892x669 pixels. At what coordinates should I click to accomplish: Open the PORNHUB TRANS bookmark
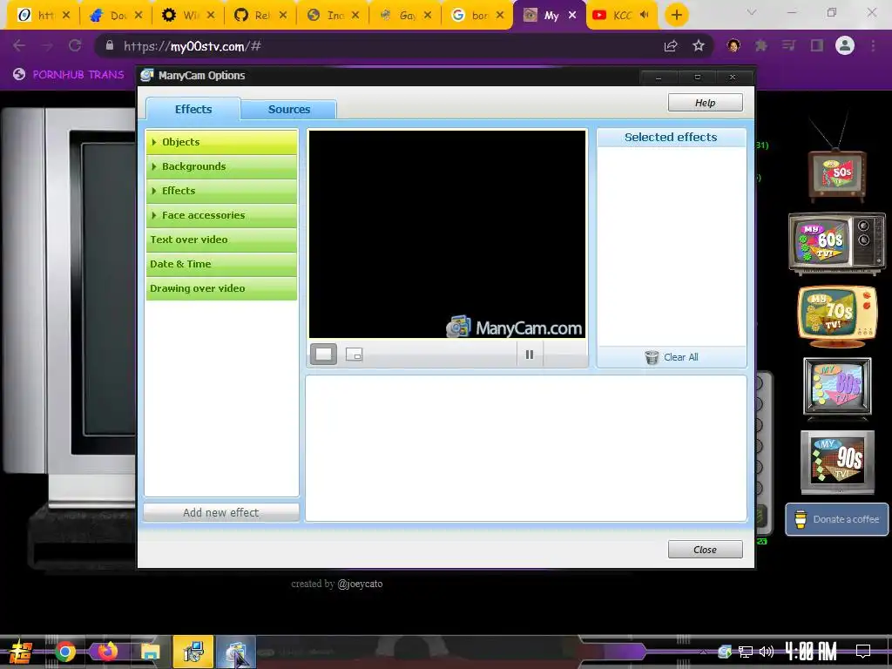click(69, 75)
